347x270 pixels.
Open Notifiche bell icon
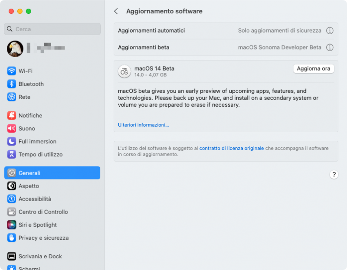[12, 115]
